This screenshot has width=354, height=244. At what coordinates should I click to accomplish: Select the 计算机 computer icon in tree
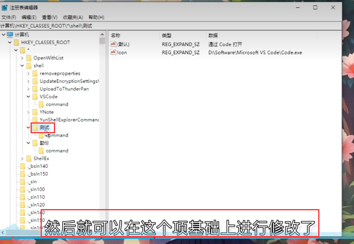click(10, 35)
